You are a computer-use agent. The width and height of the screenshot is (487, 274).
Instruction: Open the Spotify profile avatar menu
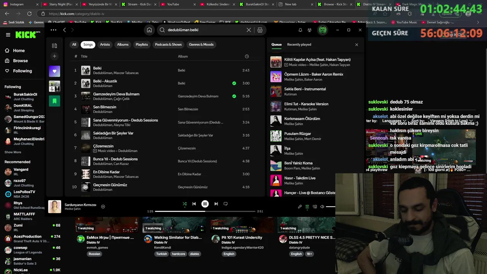[323, 30]
